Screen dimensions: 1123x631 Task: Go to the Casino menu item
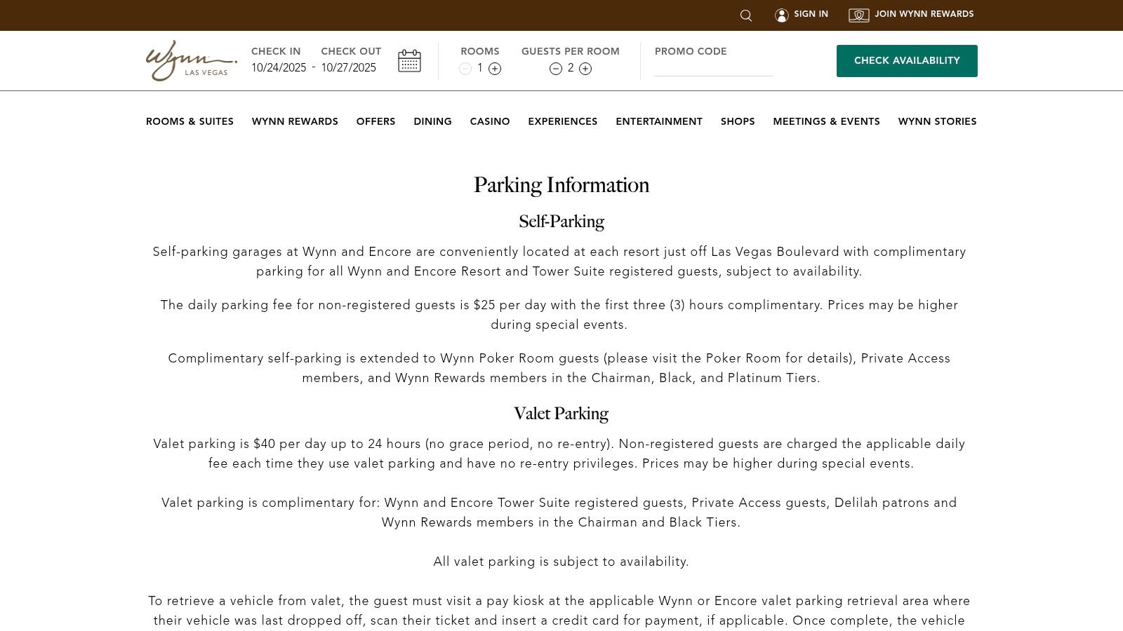[490, 121]
